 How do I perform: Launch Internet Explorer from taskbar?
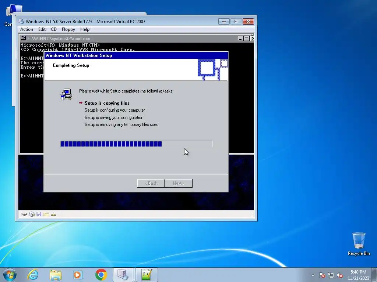[33, 275]
